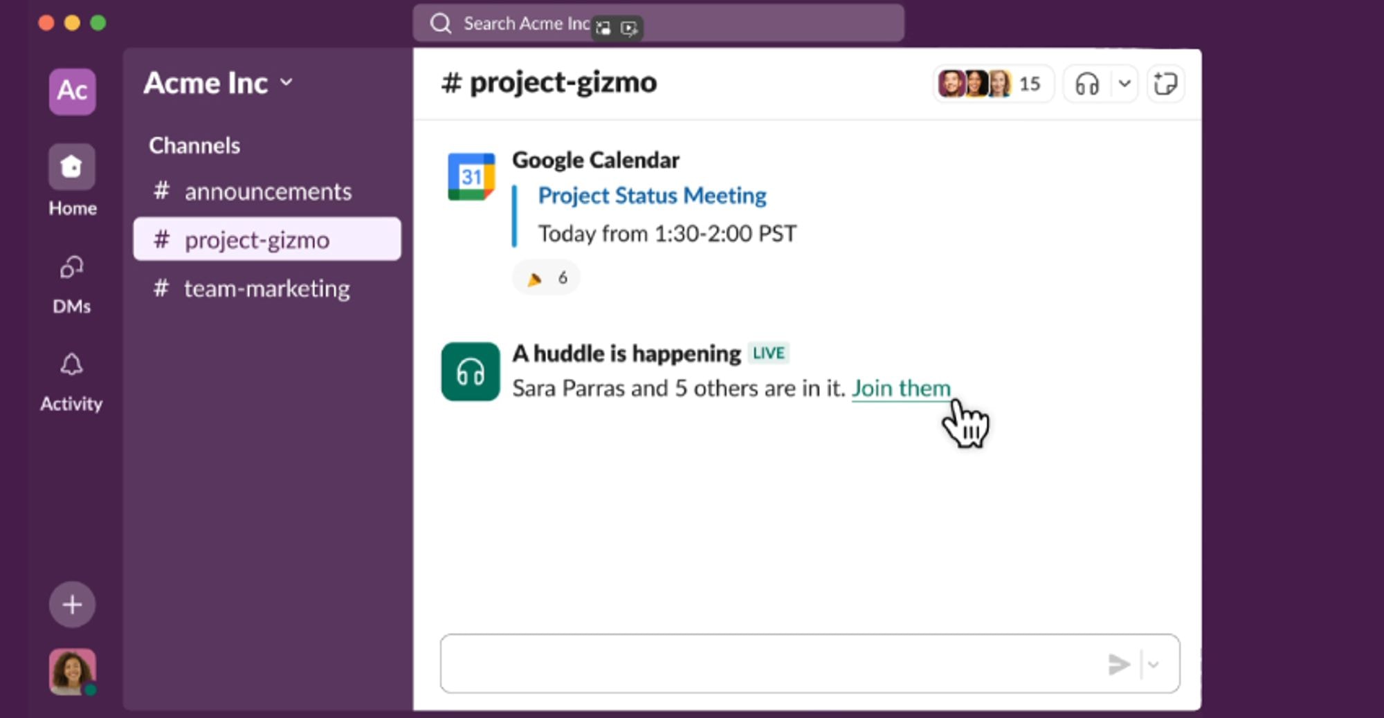The height and width of the screenshot is (718, 1384).
Task: Open the canvas icon in header
Action: (1166, 84)
